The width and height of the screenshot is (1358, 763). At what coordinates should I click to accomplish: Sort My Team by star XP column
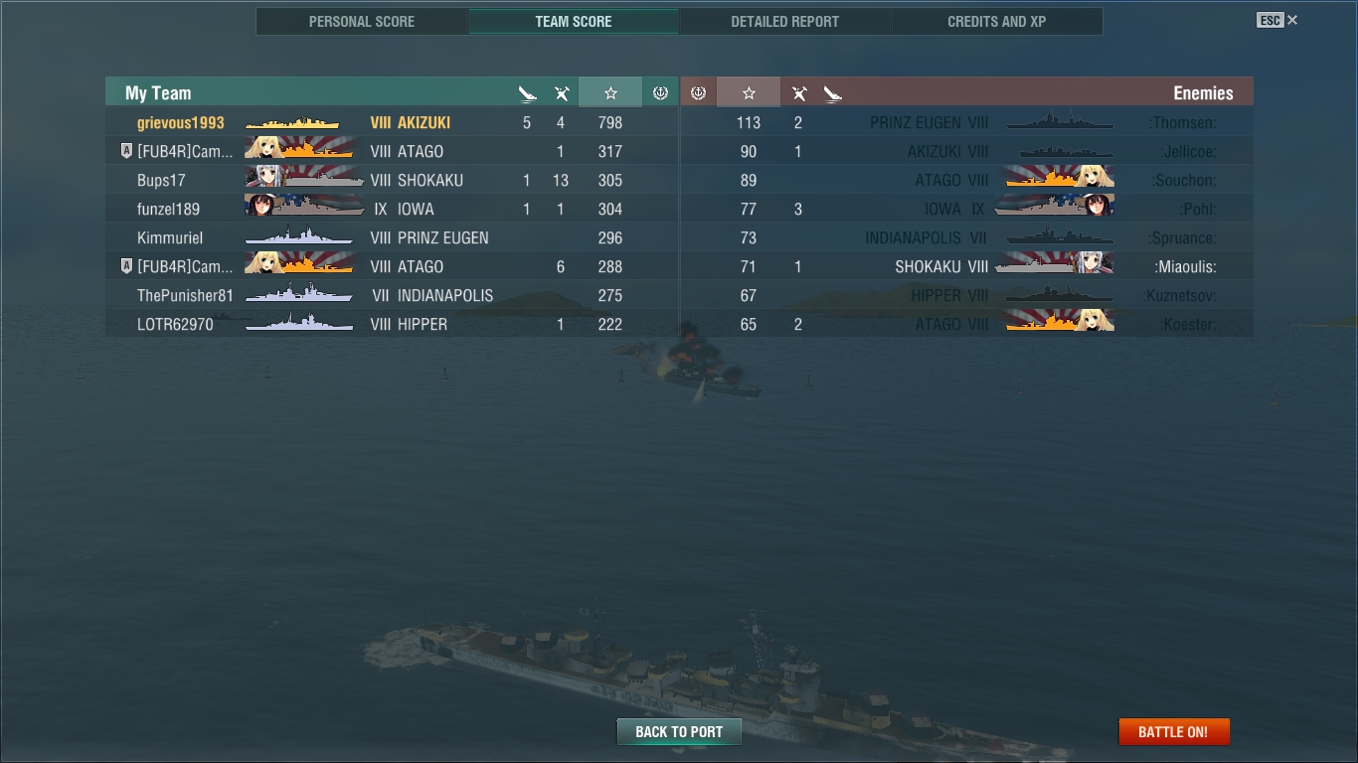tap(610, 92)
